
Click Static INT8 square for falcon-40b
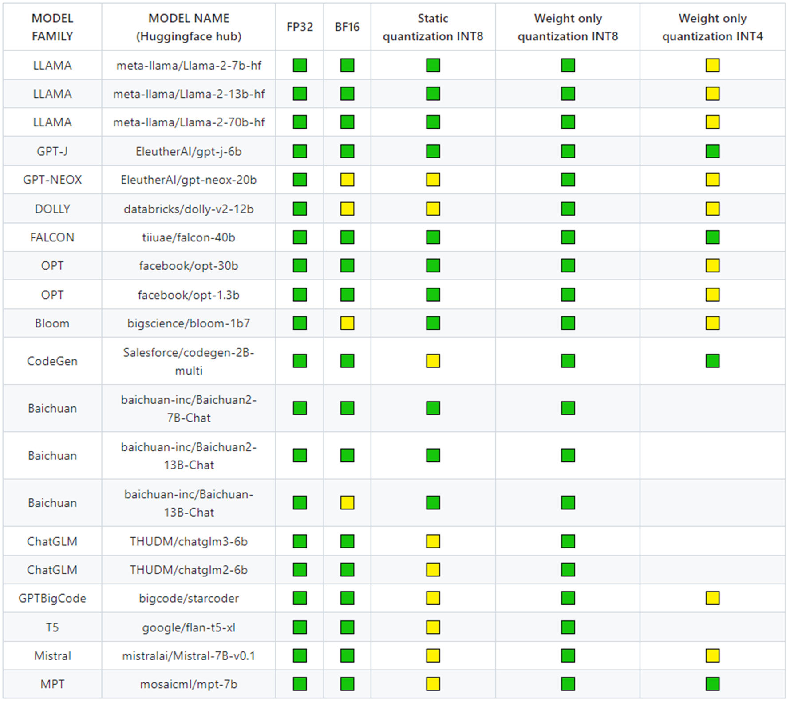coord(433,237)
